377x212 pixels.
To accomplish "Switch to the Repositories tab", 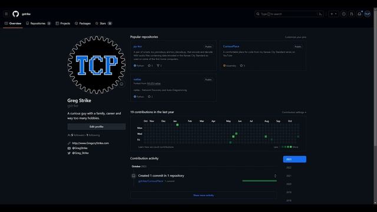I will click(38, 24).
